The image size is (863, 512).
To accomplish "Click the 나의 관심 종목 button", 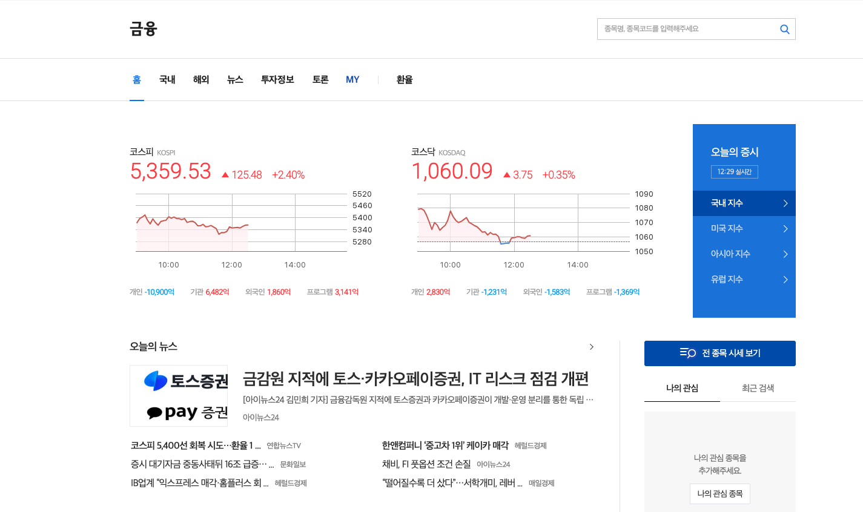I will click(719, 493).
